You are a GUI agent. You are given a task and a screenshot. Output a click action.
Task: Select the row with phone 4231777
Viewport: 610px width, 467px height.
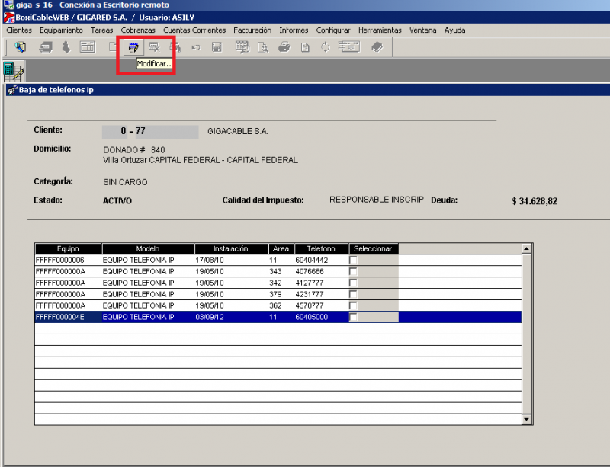click(191, 294)
